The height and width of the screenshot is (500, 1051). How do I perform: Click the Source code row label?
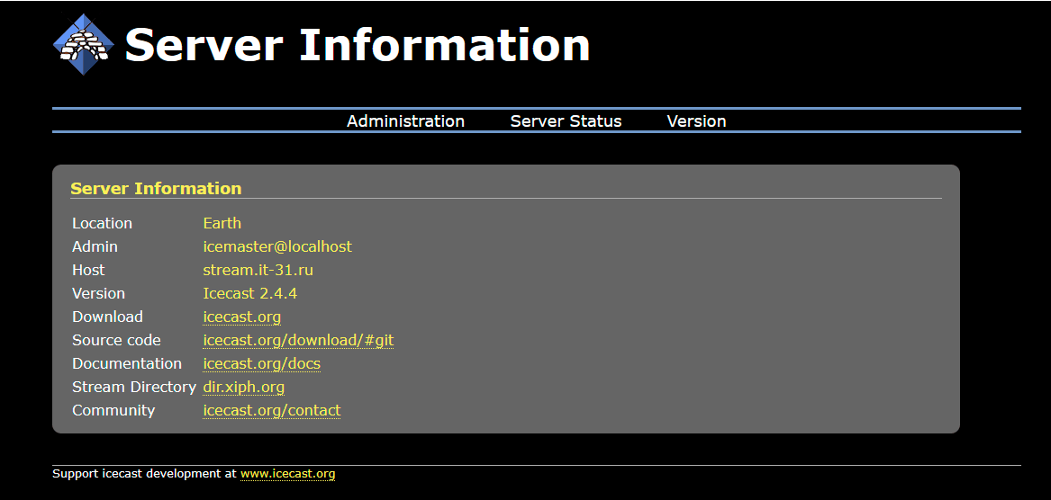click(x=117, y=341)
